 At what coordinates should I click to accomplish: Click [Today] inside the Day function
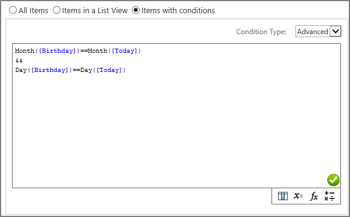[x=109, y=70]
